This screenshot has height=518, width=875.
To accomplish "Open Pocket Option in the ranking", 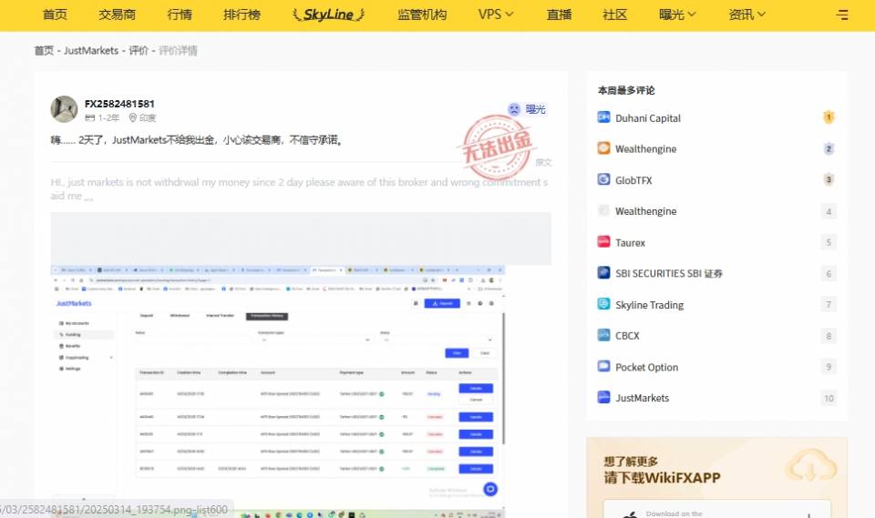I will (x=647, y=367).
